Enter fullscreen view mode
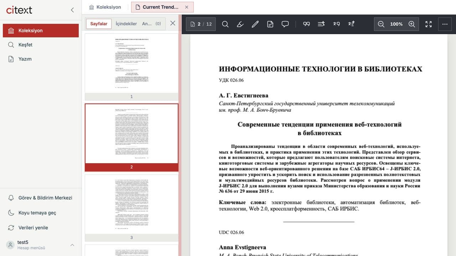Image resolution: width=456 pixels, height=256 pixels. pyautogui.click(x=429, y=24)
